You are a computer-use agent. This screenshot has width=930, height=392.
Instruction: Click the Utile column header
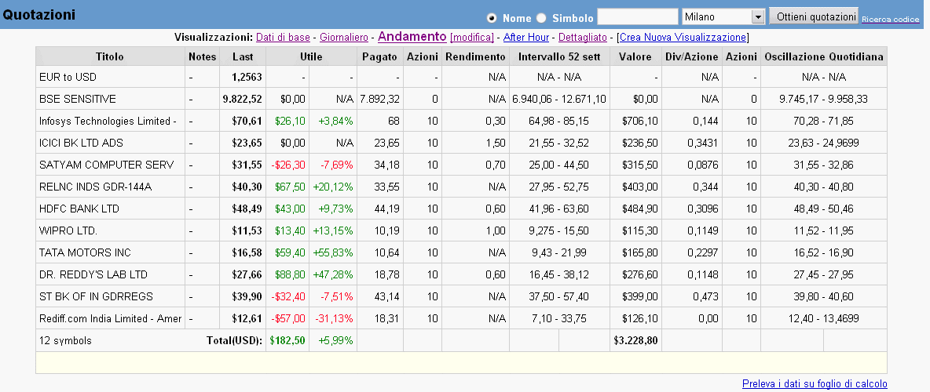click(x=311, y=57)
